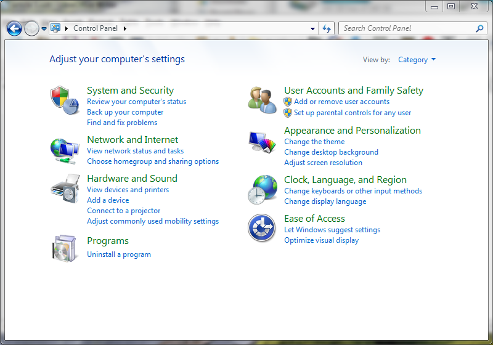Open the recent pages dropdown arrow
The width and height of the screenshot is (493, 345).
[x=44, y=28]
